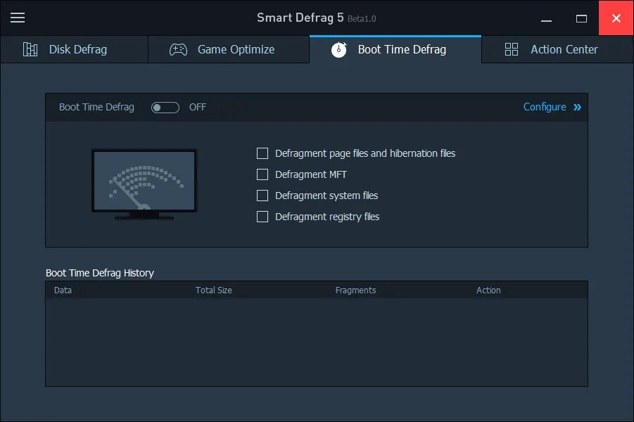The height and width of the screenshot is (422, 634).
Task: Check the Defragment MFT option
Action: pos(262,174)
